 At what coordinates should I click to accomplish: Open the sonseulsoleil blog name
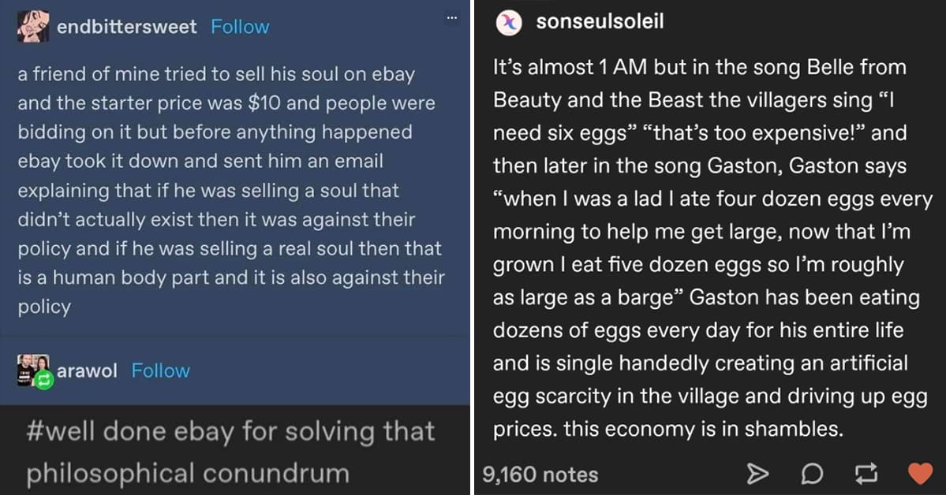[x=600, y=22]
